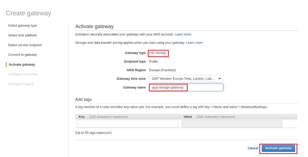Click the Public endpoint type value

(x=154, y=62)
